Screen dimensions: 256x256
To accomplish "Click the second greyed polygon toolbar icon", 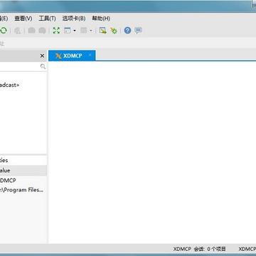I will click(x=42, y=31).
